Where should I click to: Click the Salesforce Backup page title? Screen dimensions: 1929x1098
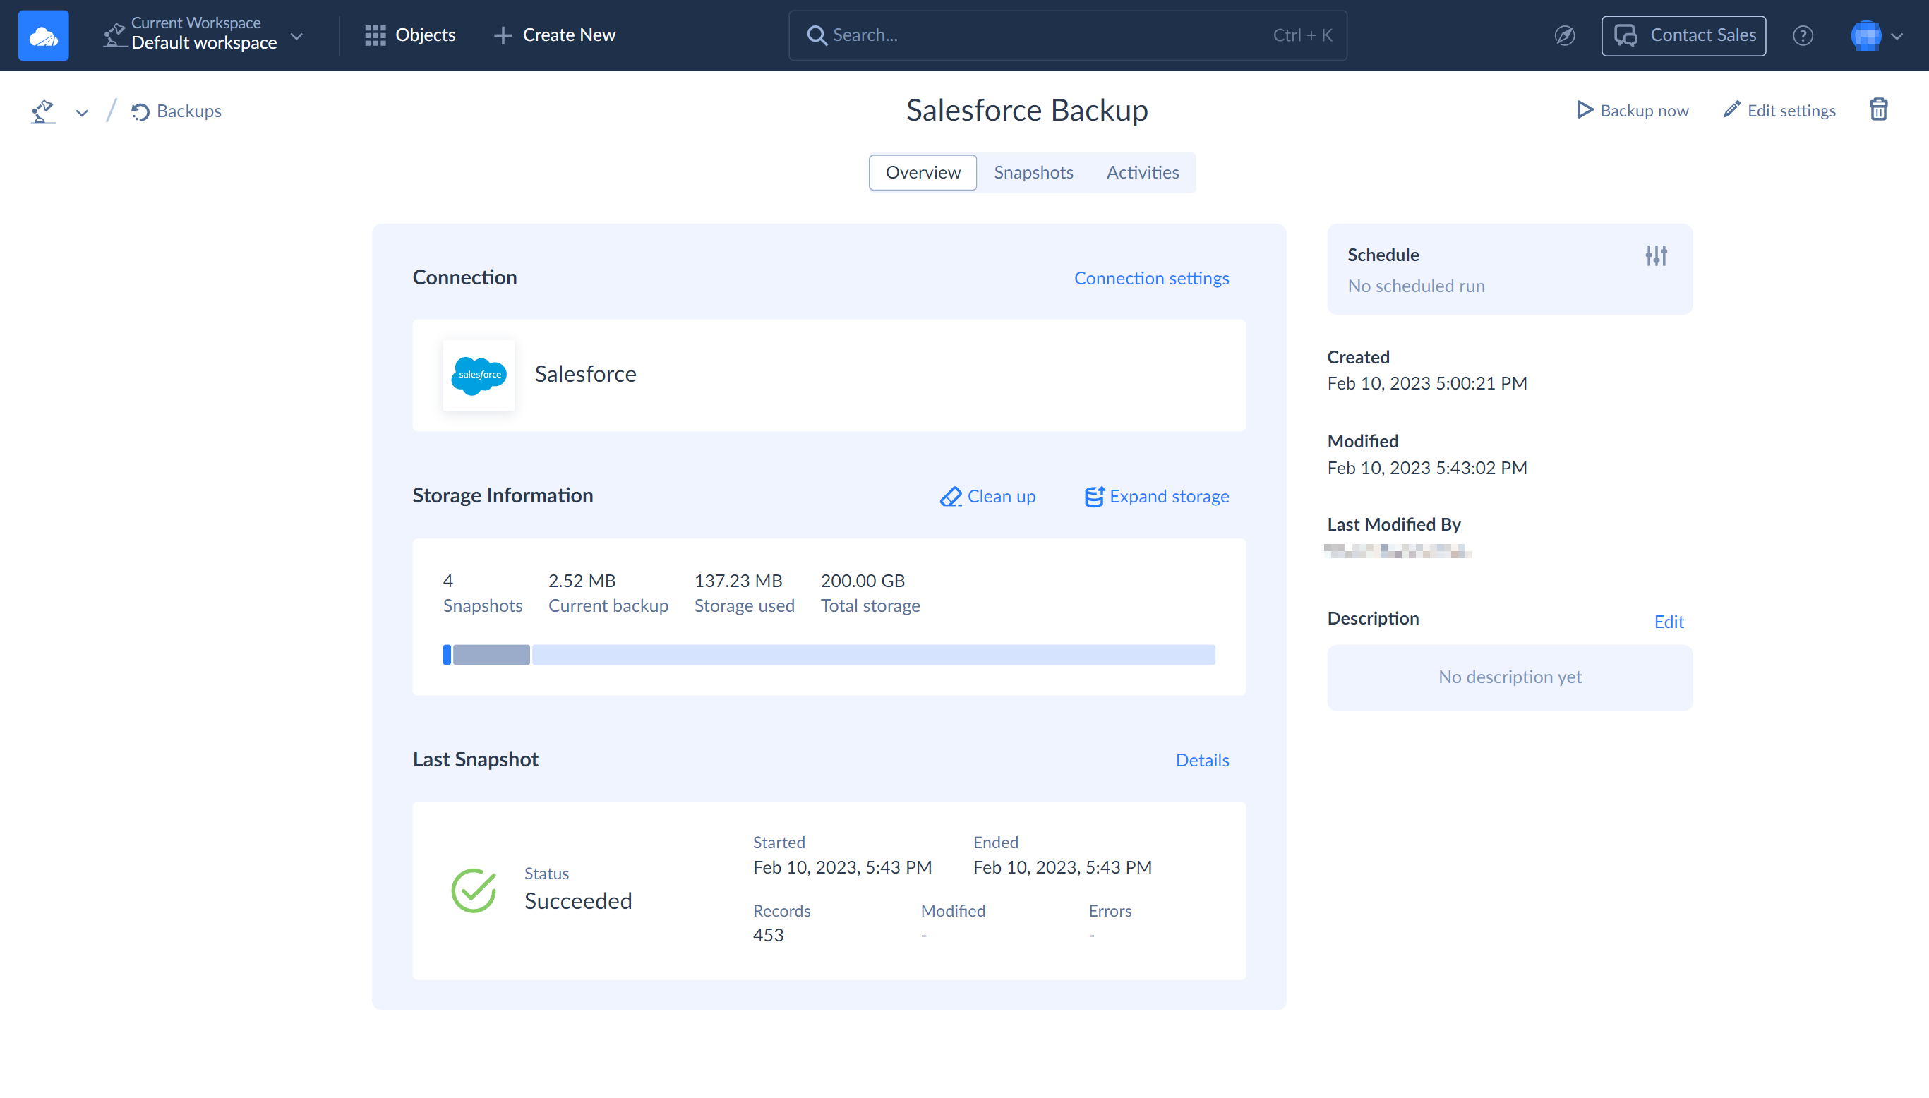click(x=1026, y=110)
